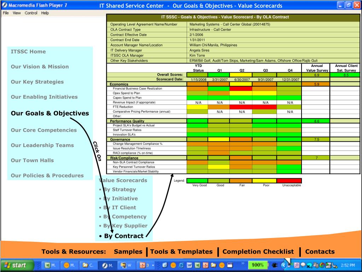Expand the Quick Launch overflow chevron
Screen dimensions: 362x272
click(x=243, y=263)
